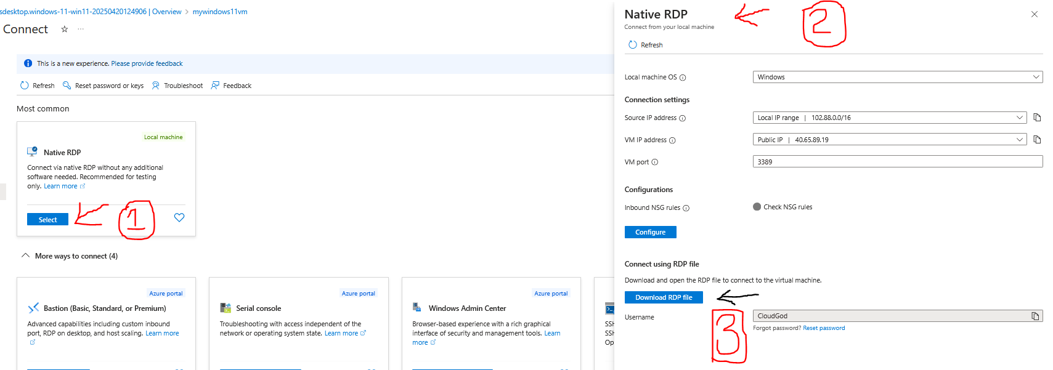Open Local machine OS dropdown

898,77
